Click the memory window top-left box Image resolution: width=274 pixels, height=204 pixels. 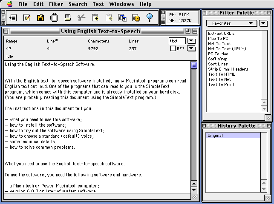163,12
